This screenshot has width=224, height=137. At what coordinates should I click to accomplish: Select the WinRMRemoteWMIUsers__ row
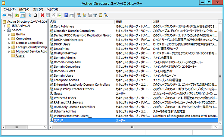[134, 116]
